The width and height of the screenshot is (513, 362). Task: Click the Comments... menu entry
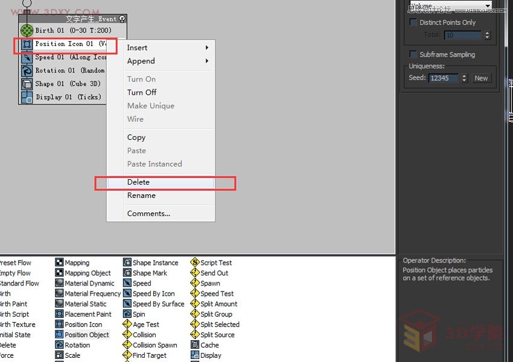point(148,214)
